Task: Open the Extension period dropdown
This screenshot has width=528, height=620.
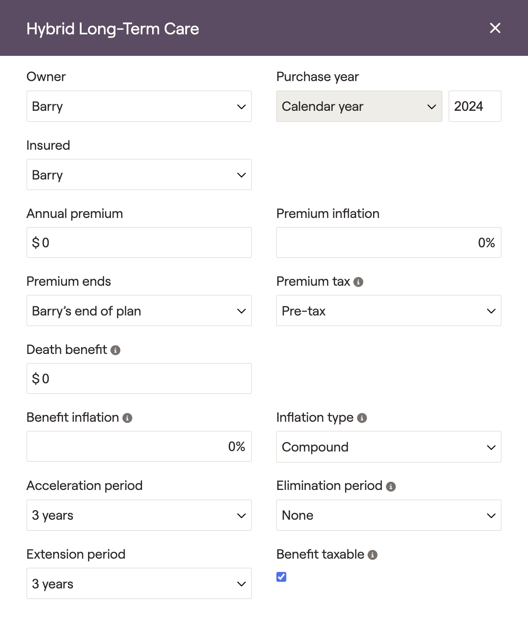Action: [139, 583]
